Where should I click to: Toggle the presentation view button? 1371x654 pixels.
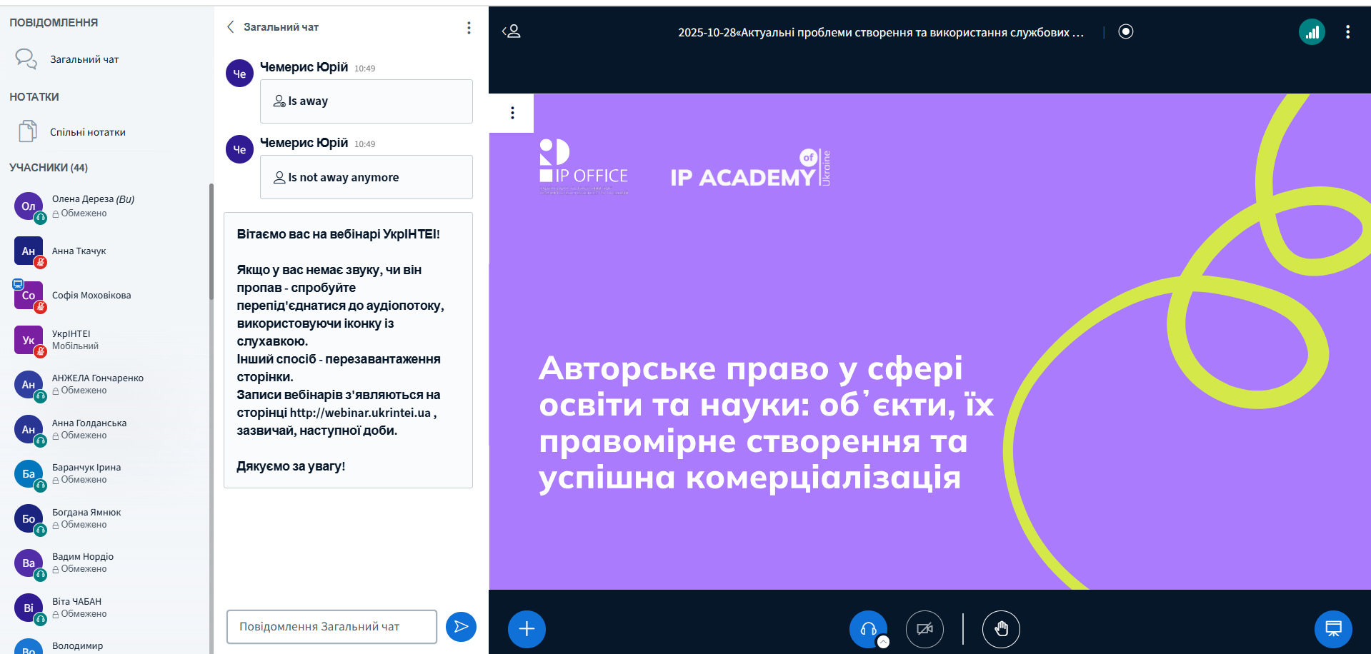coord(1332,629)
